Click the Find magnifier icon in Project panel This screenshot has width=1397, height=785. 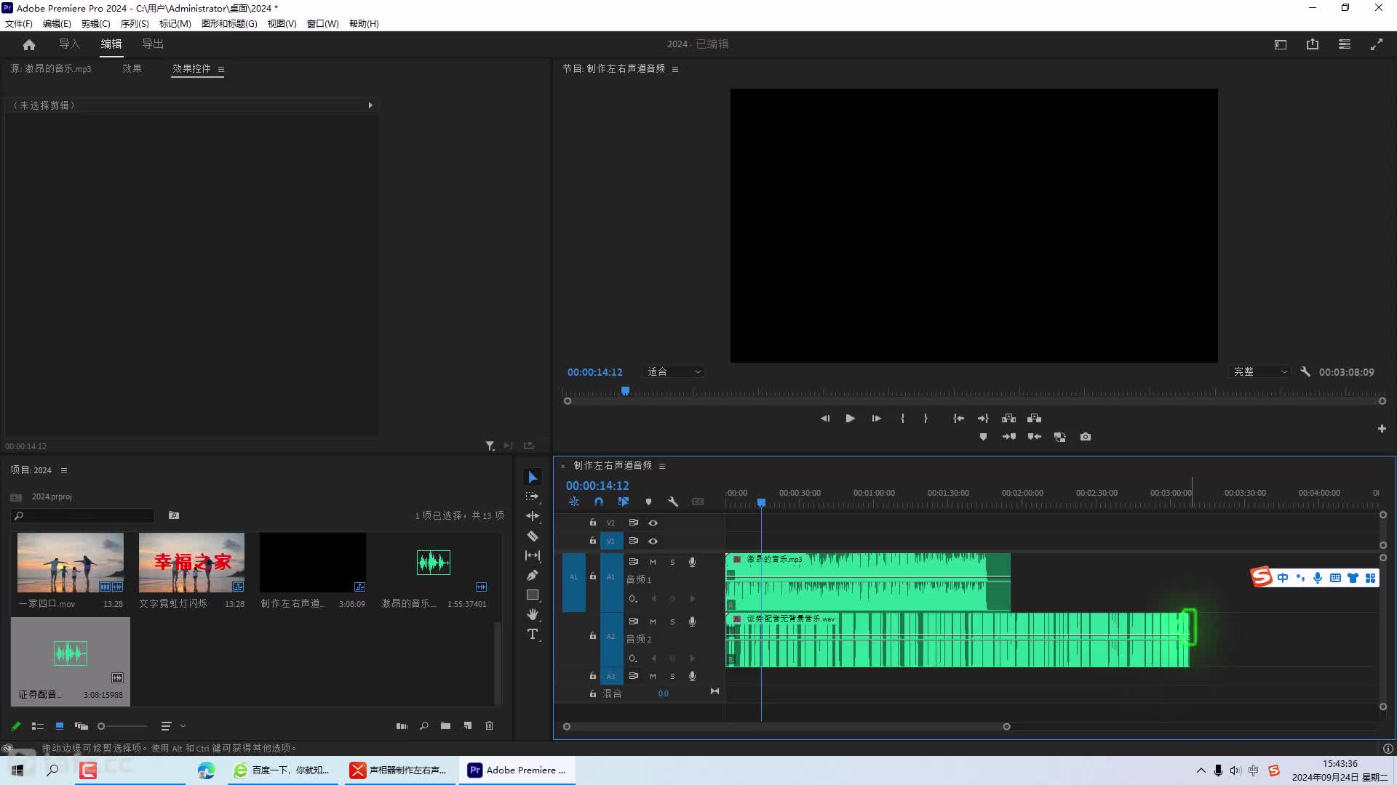pos(424,725)
